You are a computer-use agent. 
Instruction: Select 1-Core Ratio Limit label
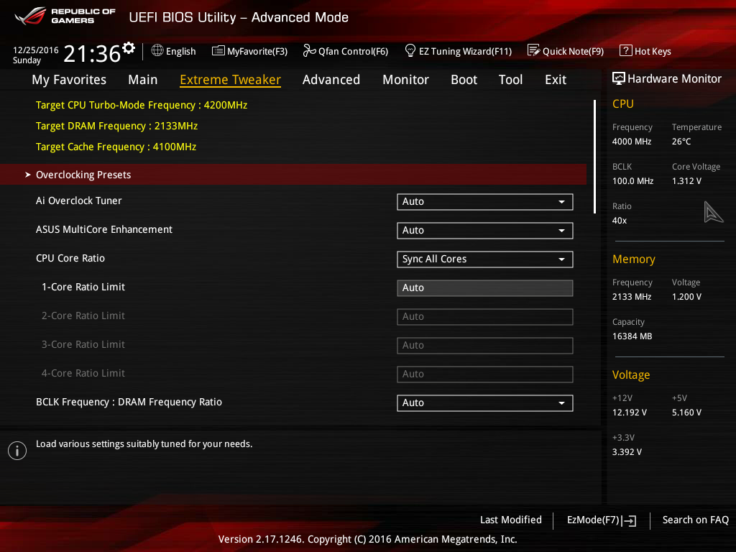(x=83, y=287)
